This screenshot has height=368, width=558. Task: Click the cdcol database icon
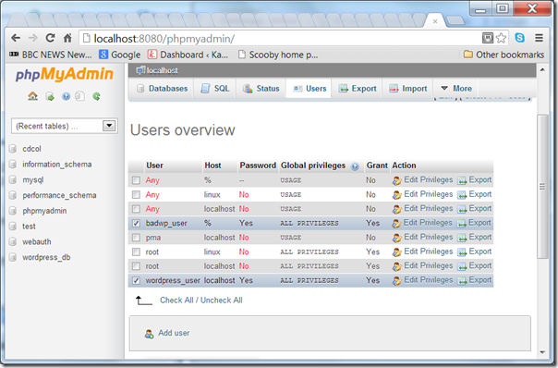[13, 149]
